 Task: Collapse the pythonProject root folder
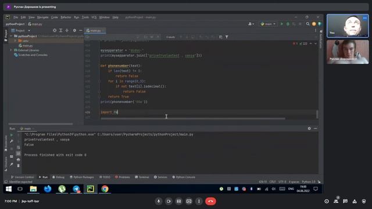(x=11, y=36)
